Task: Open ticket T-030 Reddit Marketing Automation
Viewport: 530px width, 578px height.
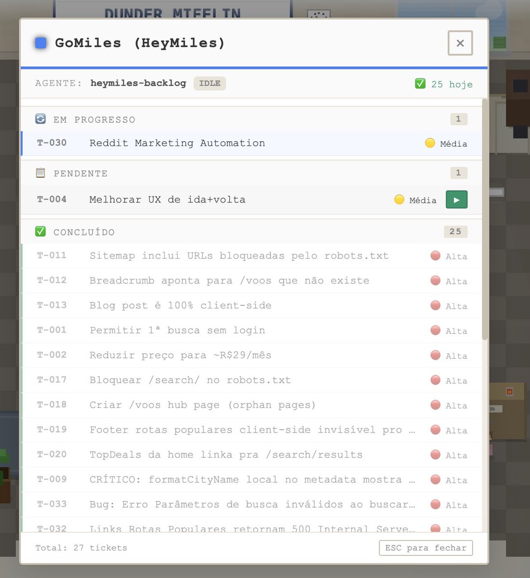Action: click(251, 143)
